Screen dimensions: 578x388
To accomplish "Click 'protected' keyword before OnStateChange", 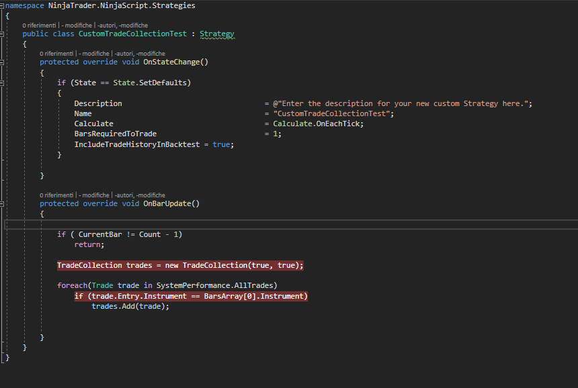I will (x=59, y=62).
